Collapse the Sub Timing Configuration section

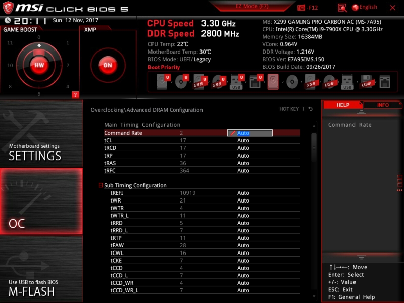point(100,185)
